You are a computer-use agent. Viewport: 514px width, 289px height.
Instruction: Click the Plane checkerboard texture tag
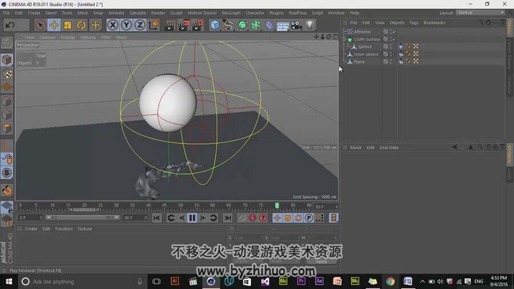tap(416, 62)
